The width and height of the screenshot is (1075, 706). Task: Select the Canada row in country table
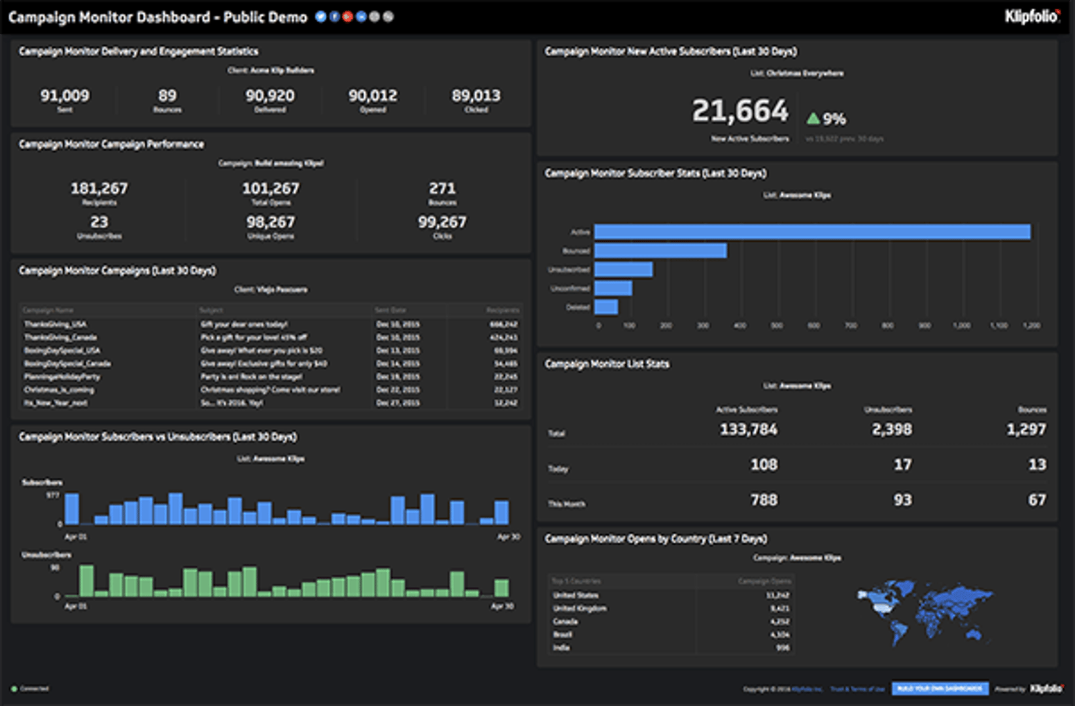click(671, 621)
